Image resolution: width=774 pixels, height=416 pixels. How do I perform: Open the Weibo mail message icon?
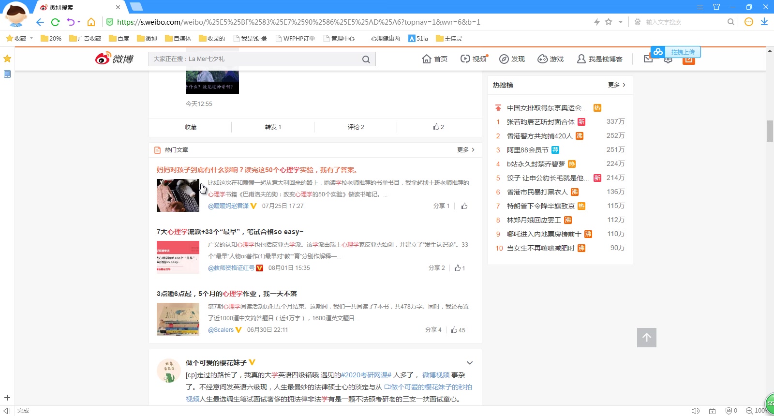coord(648,59)
